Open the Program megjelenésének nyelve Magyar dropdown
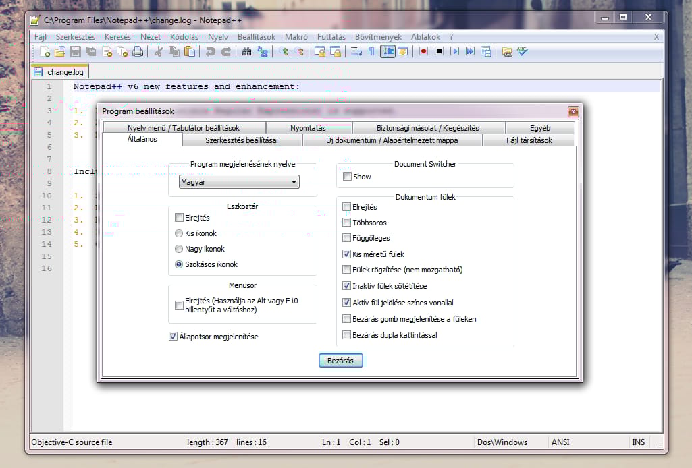The image size is (692, 468). (239, 182)
